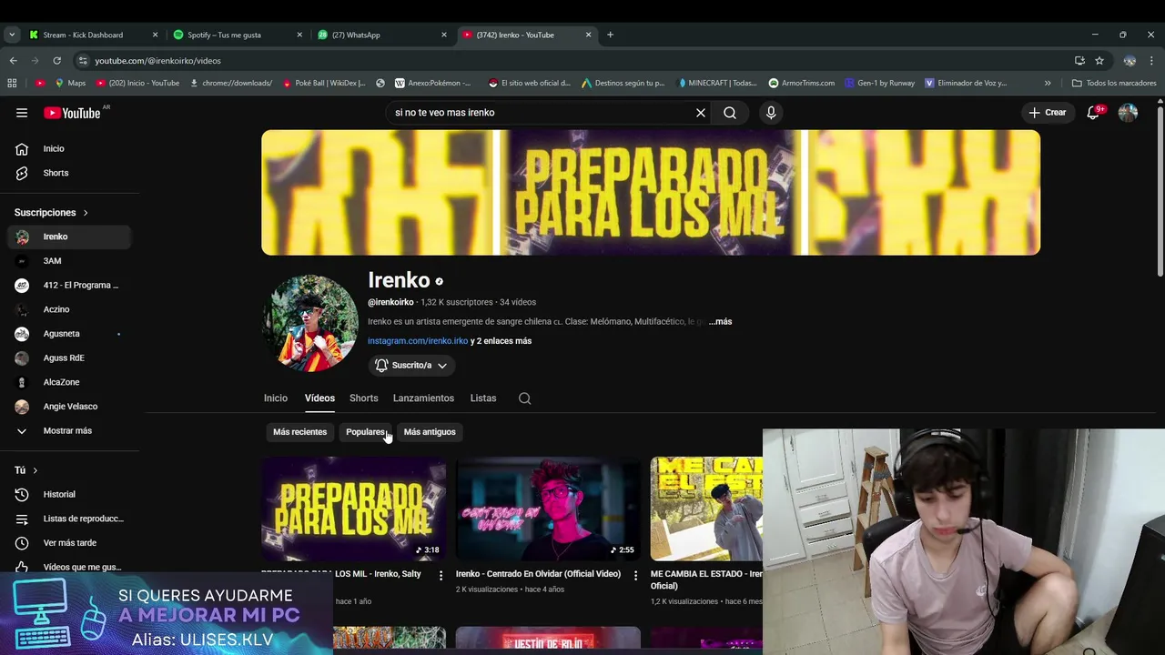Open the account avatar menu
Viewport: 1165px width, 655px height.
click(1128, 113)
